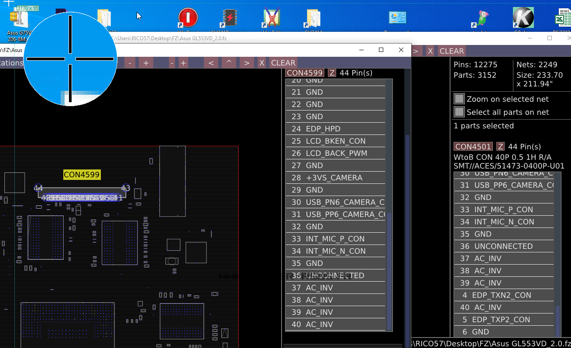Click the CON4599 pin list scrollbar thumb
Viewport: 571px width, 348px height.
pyautogui.click(x=389, y=271)
